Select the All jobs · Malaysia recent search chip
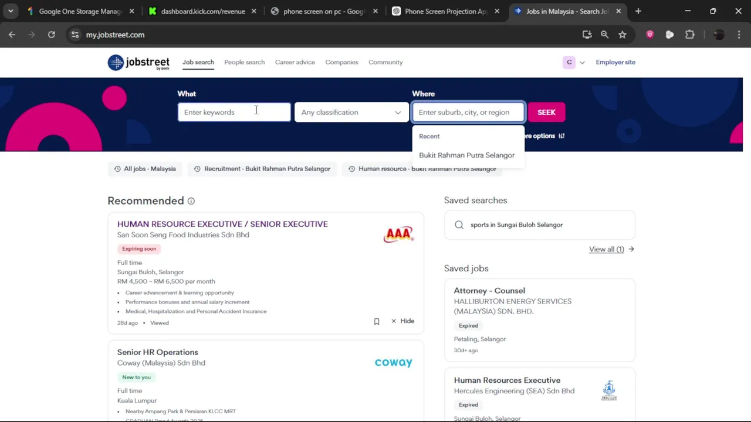This screenshot has width=751, height=422. coord(145,169)
